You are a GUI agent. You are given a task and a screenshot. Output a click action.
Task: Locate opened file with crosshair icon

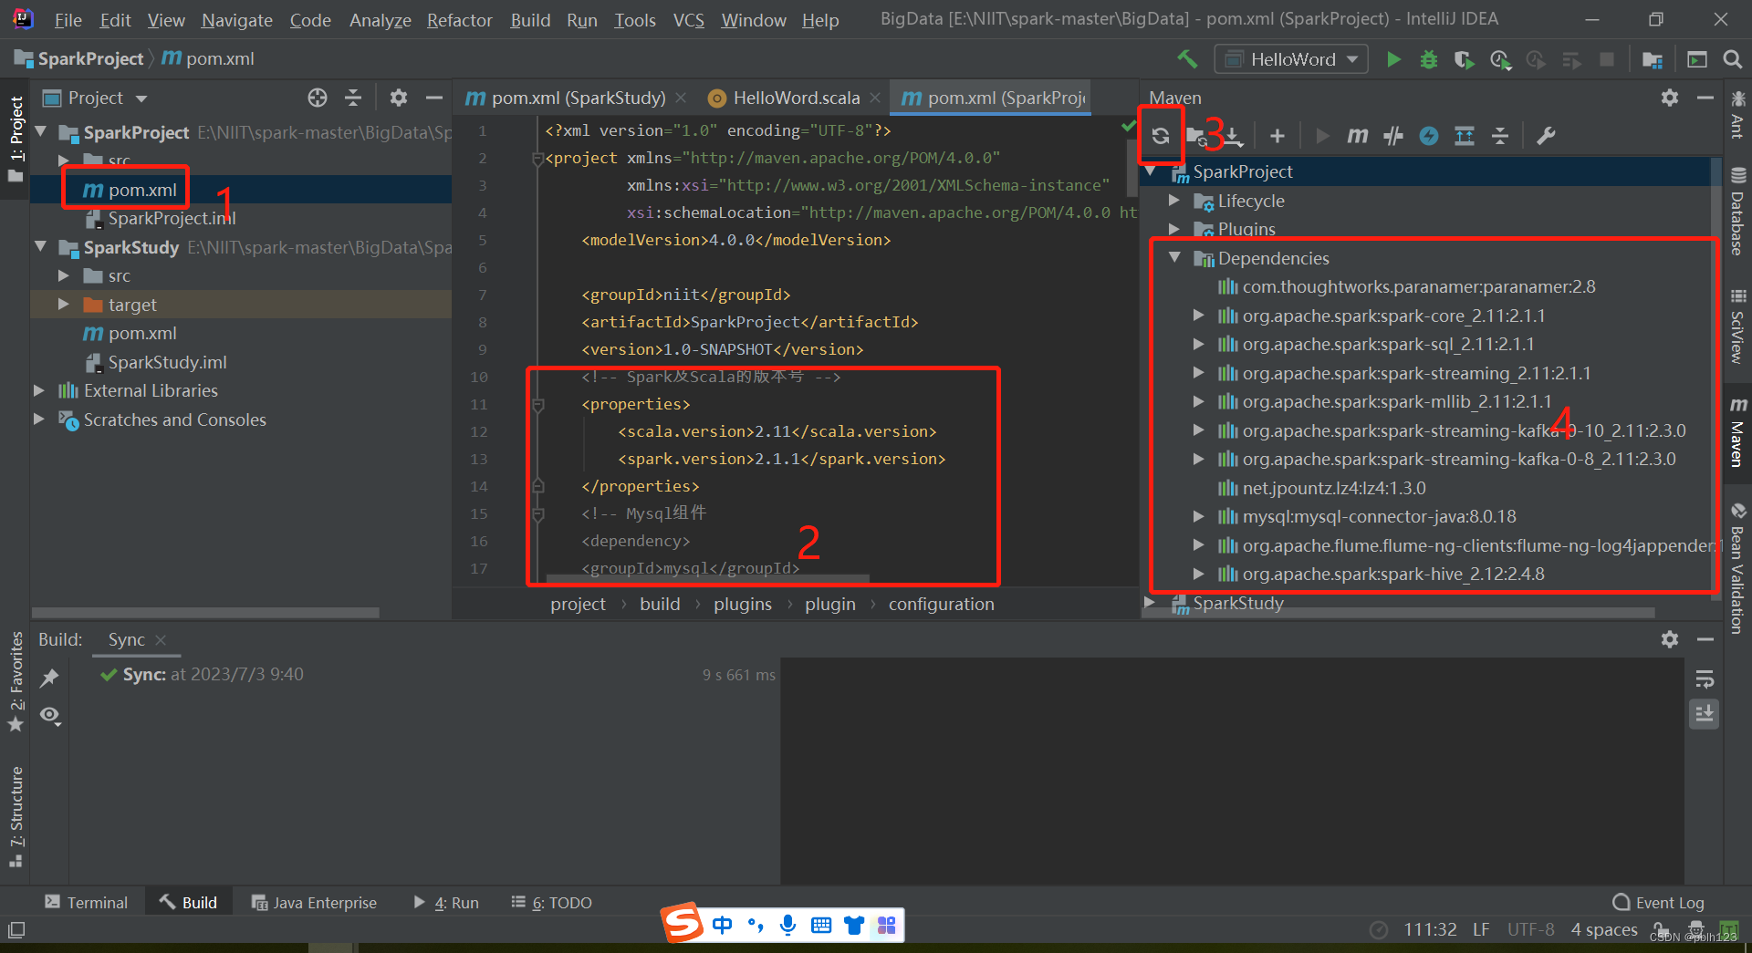pyautogui.click(x=318, y=98)
